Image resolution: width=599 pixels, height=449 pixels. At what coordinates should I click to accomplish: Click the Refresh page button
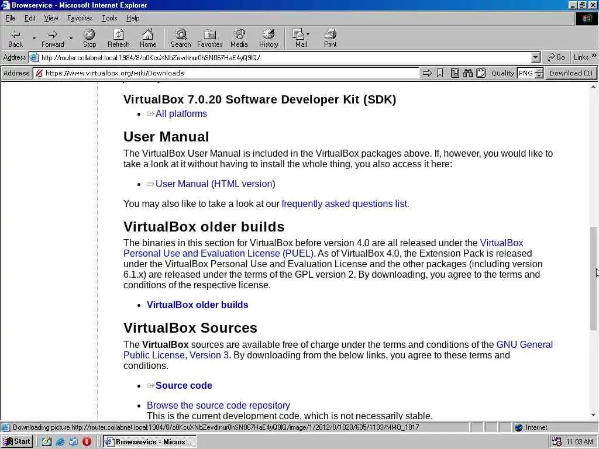118,38
